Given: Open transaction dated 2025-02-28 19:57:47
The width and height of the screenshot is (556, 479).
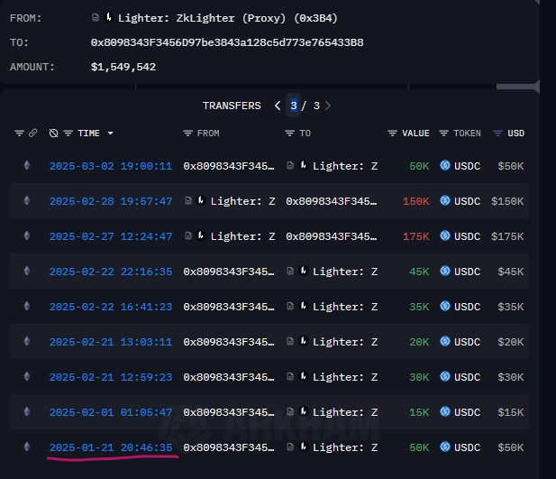Looking at the screenshot, I should 111,201.
